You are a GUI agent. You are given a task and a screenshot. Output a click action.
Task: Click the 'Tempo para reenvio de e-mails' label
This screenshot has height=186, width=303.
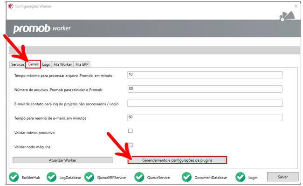(x=50, y=118)
